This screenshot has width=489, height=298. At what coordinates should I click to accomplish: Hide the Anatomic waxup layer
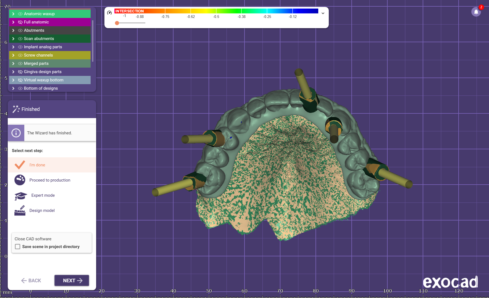[20, 14]
